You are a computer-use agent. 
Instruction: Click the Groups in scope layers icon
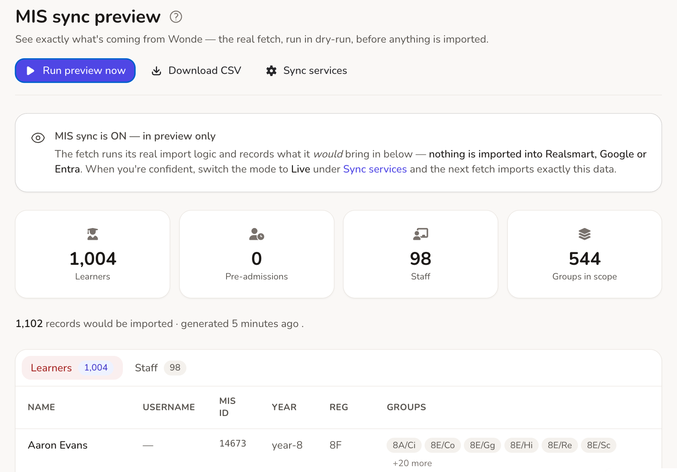pyautogui.click(x=585, y=234)
